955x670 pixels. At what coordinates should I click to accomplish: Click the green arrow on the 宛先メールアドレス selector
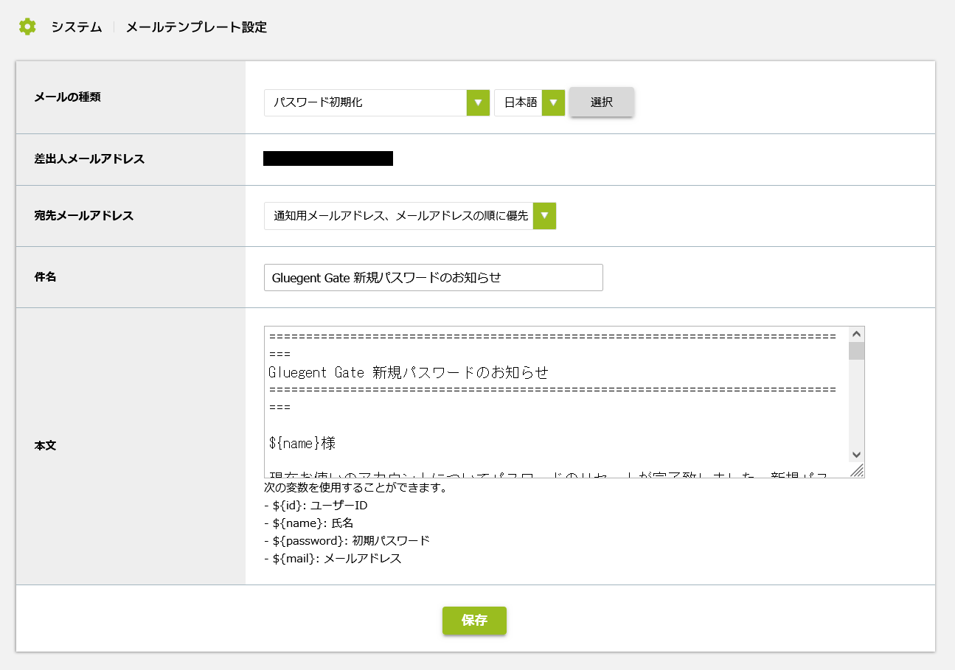[544, 215]
